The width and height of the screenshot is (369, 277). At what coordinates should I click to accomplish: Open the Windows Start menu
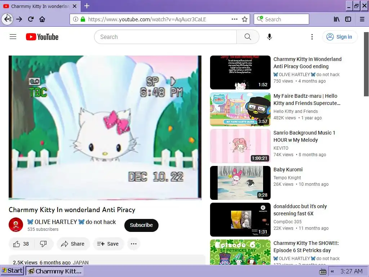(12, 271)
